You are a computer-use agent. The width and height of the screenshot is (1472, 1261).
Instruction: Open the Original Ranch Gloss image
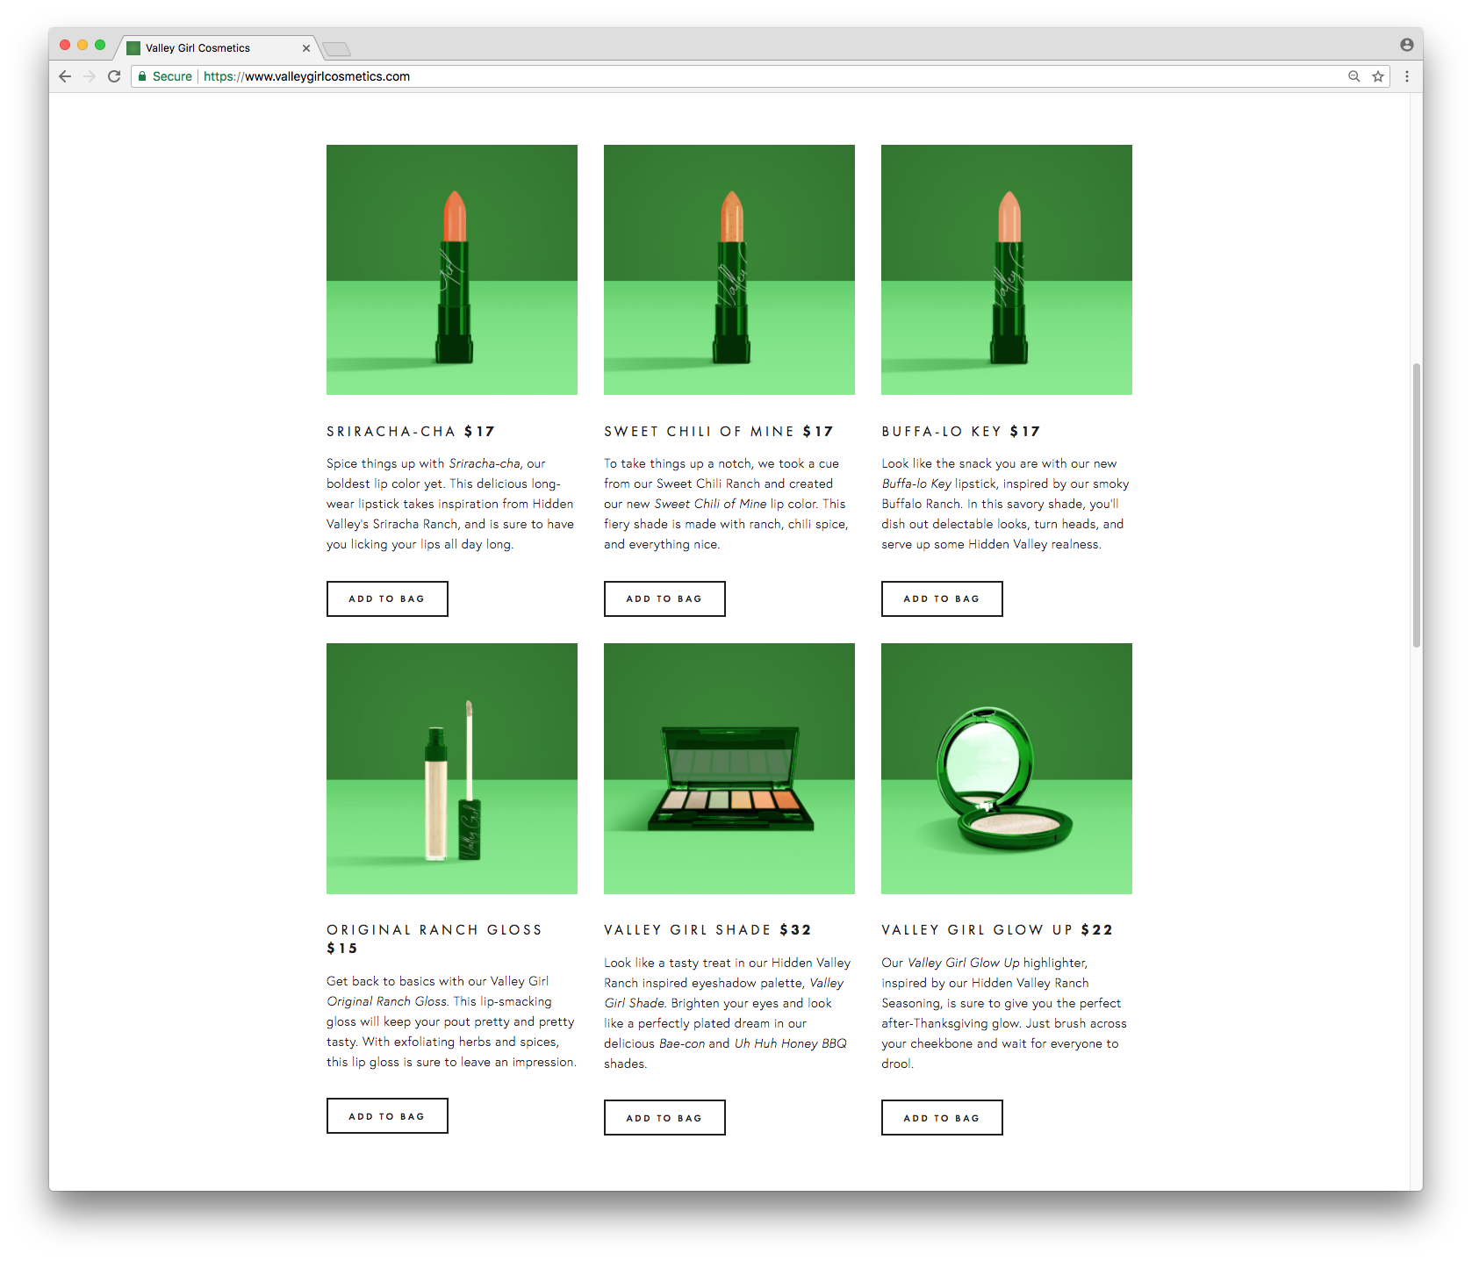[452, 769]
